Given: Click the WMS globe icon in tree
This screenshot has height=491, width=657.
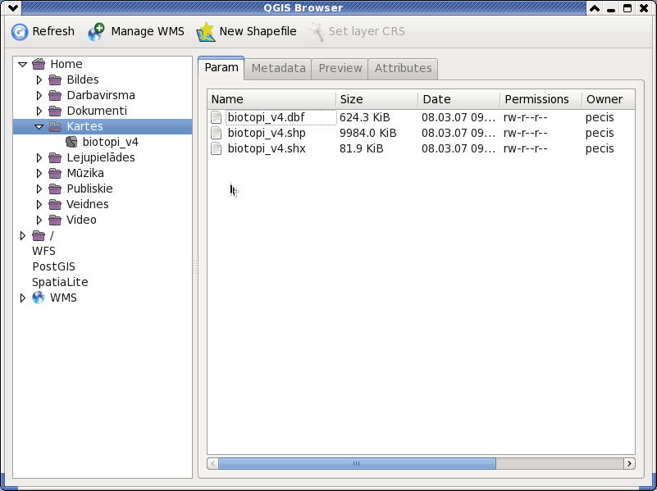Looking at the screenshot, I should 38,298.
